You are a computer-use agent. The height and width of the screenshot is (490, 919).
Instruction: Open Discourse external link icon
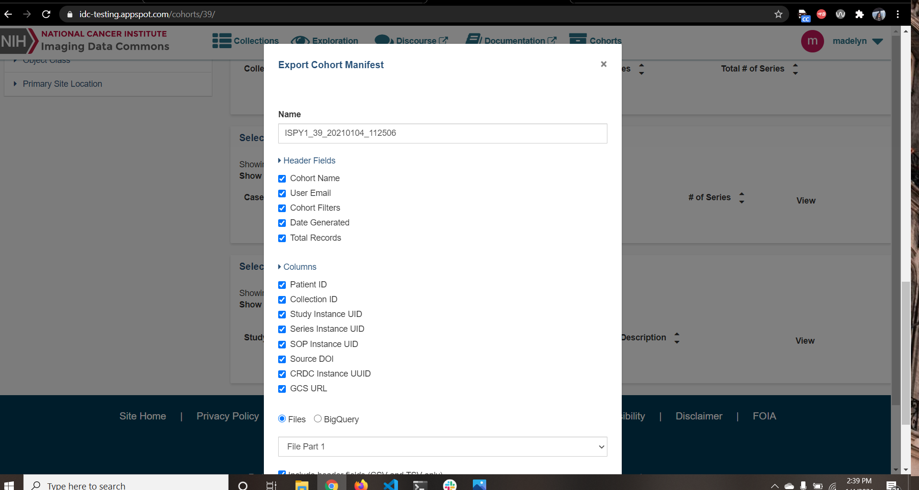[442, 39]
